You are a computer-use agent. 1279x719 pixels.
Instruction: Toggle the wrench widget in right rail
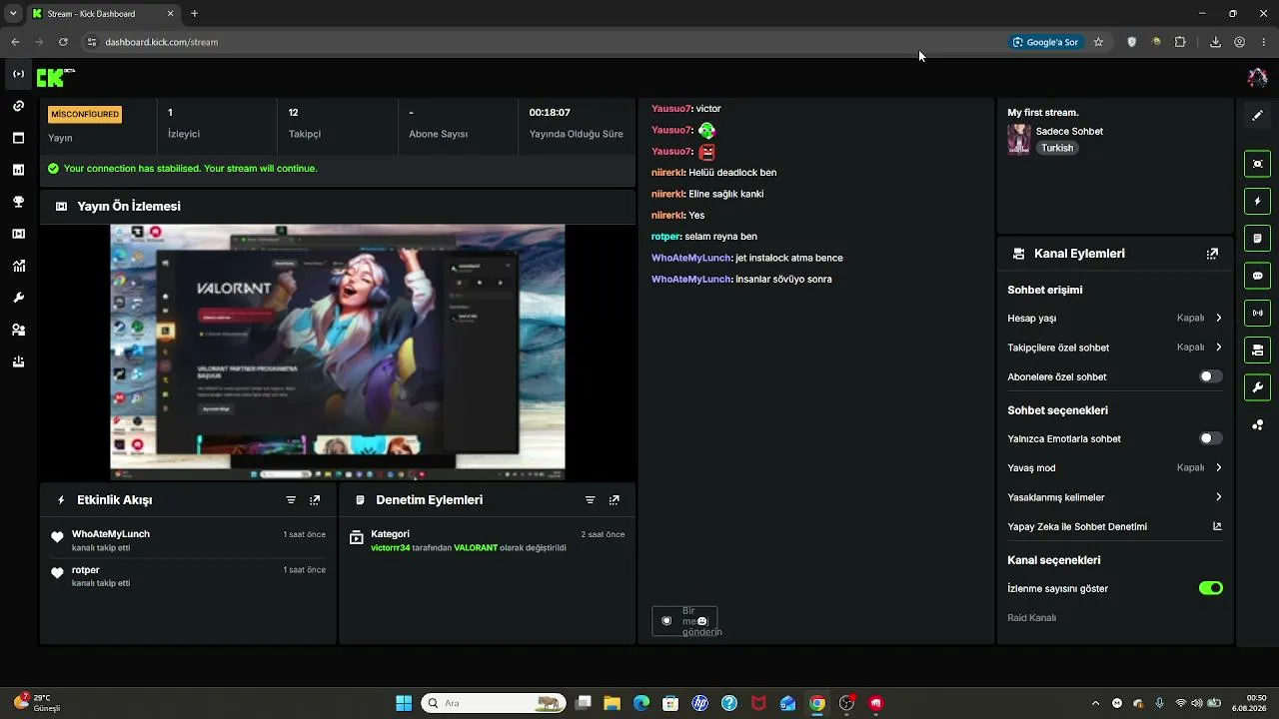pyautogui.click(x=1257, y=387)
